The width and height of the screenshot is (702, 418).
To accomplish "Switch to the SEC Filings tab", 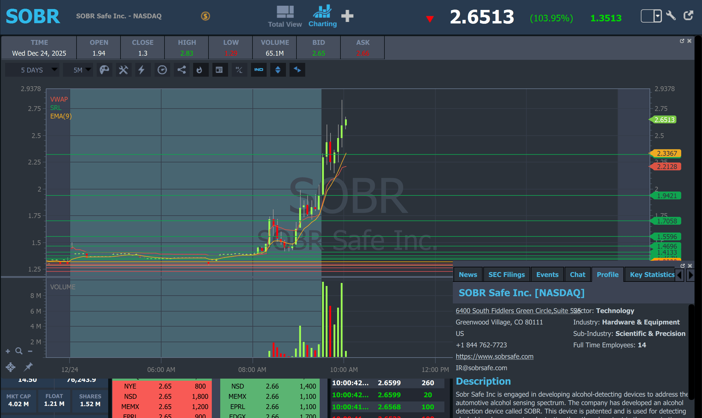I will coord(506,275).
